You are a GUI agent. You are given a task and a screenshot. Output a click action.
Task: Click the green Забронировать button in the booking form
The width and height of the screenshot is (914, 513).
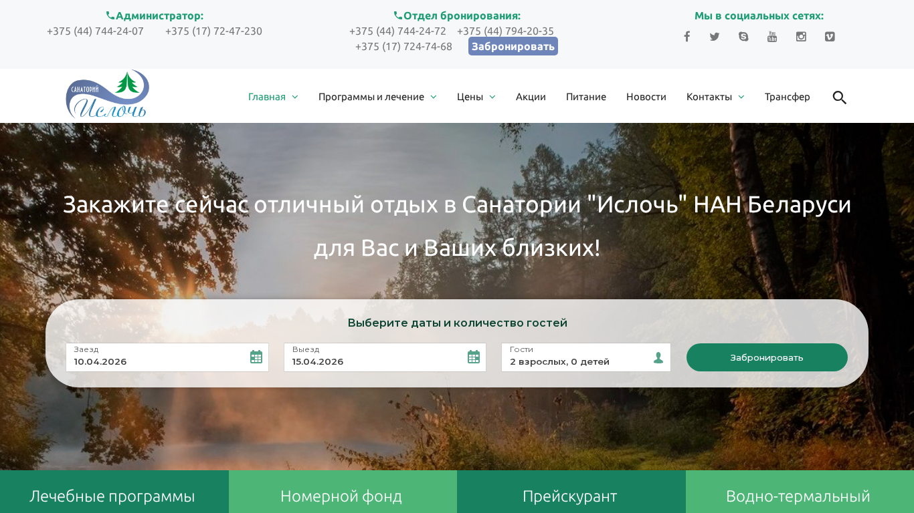[767, 357]
